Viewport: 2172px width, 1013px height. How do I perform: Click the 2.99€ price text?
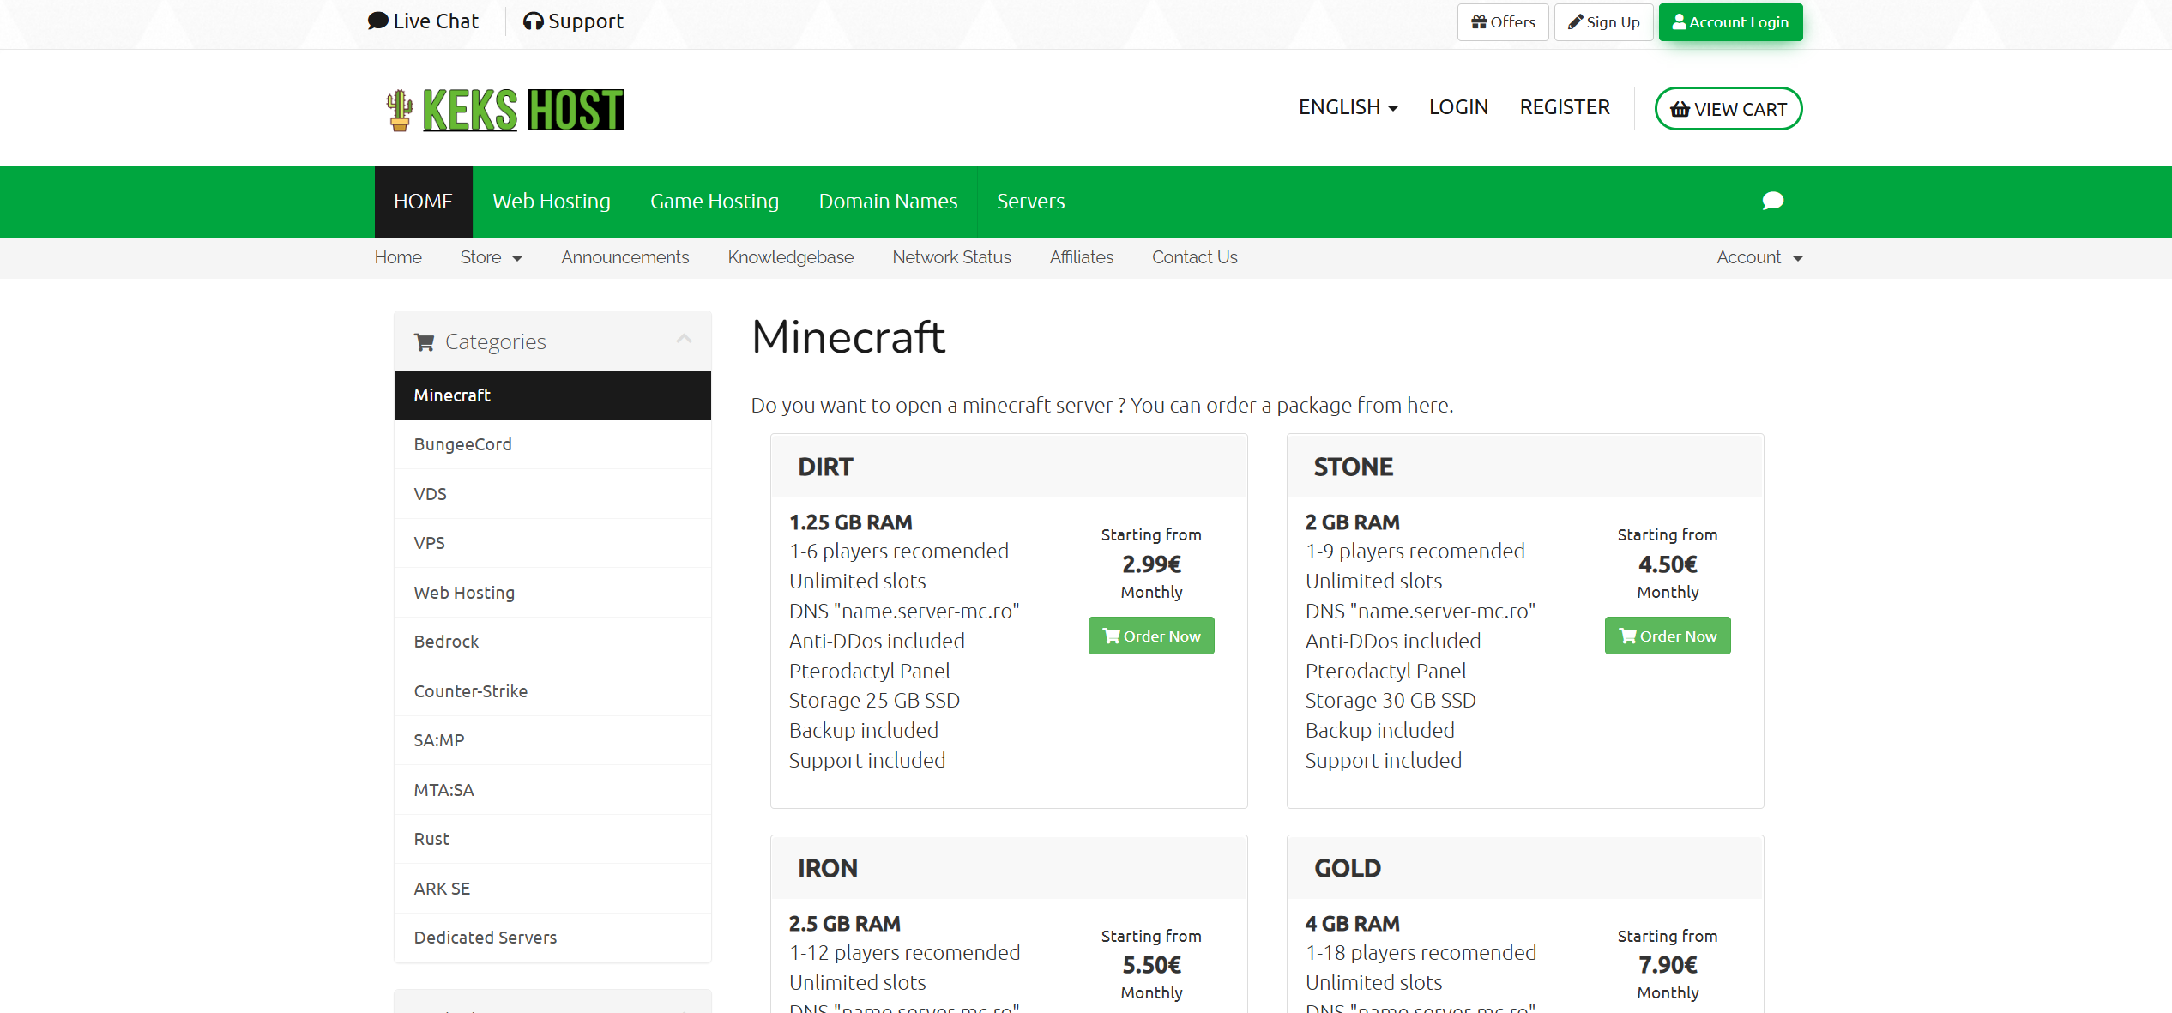(1151, 564)
